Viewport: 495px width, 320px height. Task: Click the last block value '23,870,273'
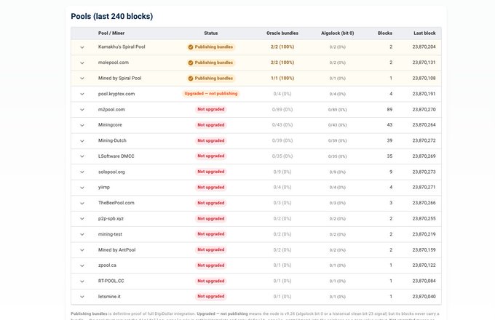[424, 172]
